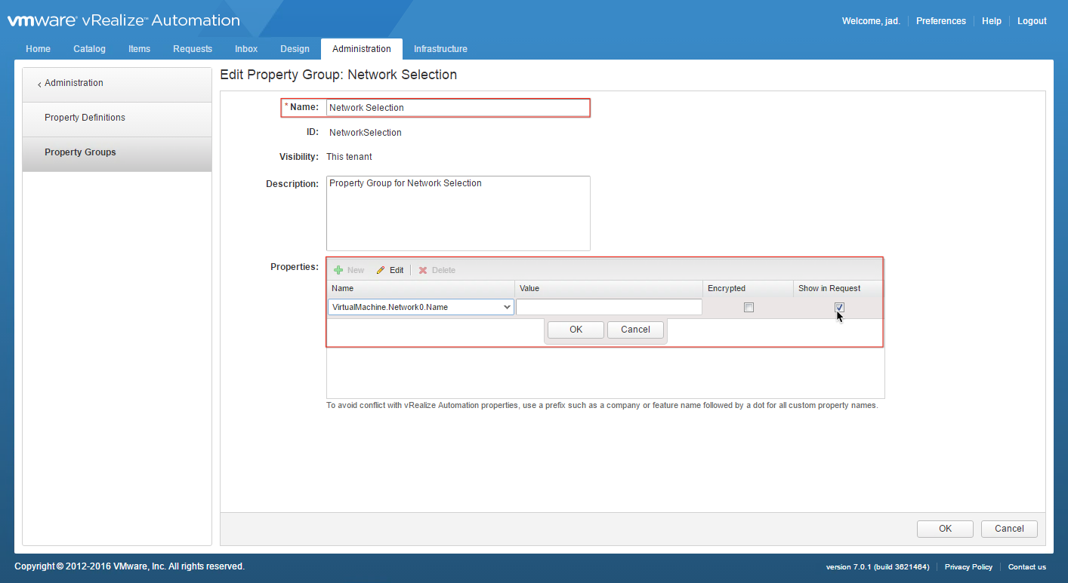Switch to the Inbox tab
The height and width of the screenshot is (583, 1068).
click(x=246, y=49)
